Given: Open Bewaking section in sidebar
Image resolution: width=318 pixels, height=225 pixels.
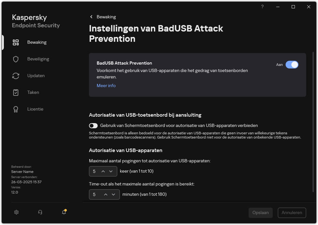Looking at the screenshot, I should coord(37,42).
